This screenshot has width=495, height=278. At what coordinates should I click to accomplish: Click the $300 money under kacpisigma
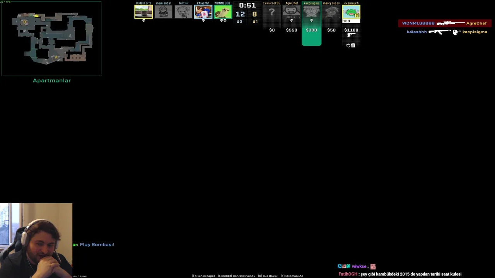click(x=311, y=30)
